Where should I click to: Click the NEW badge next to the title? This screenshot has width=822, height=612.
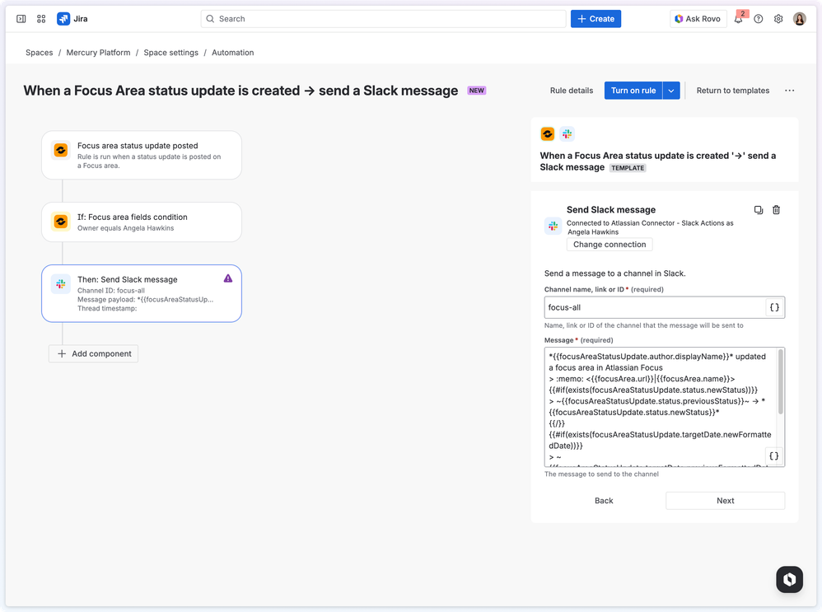pyautogui.click(x=477, y=91)
